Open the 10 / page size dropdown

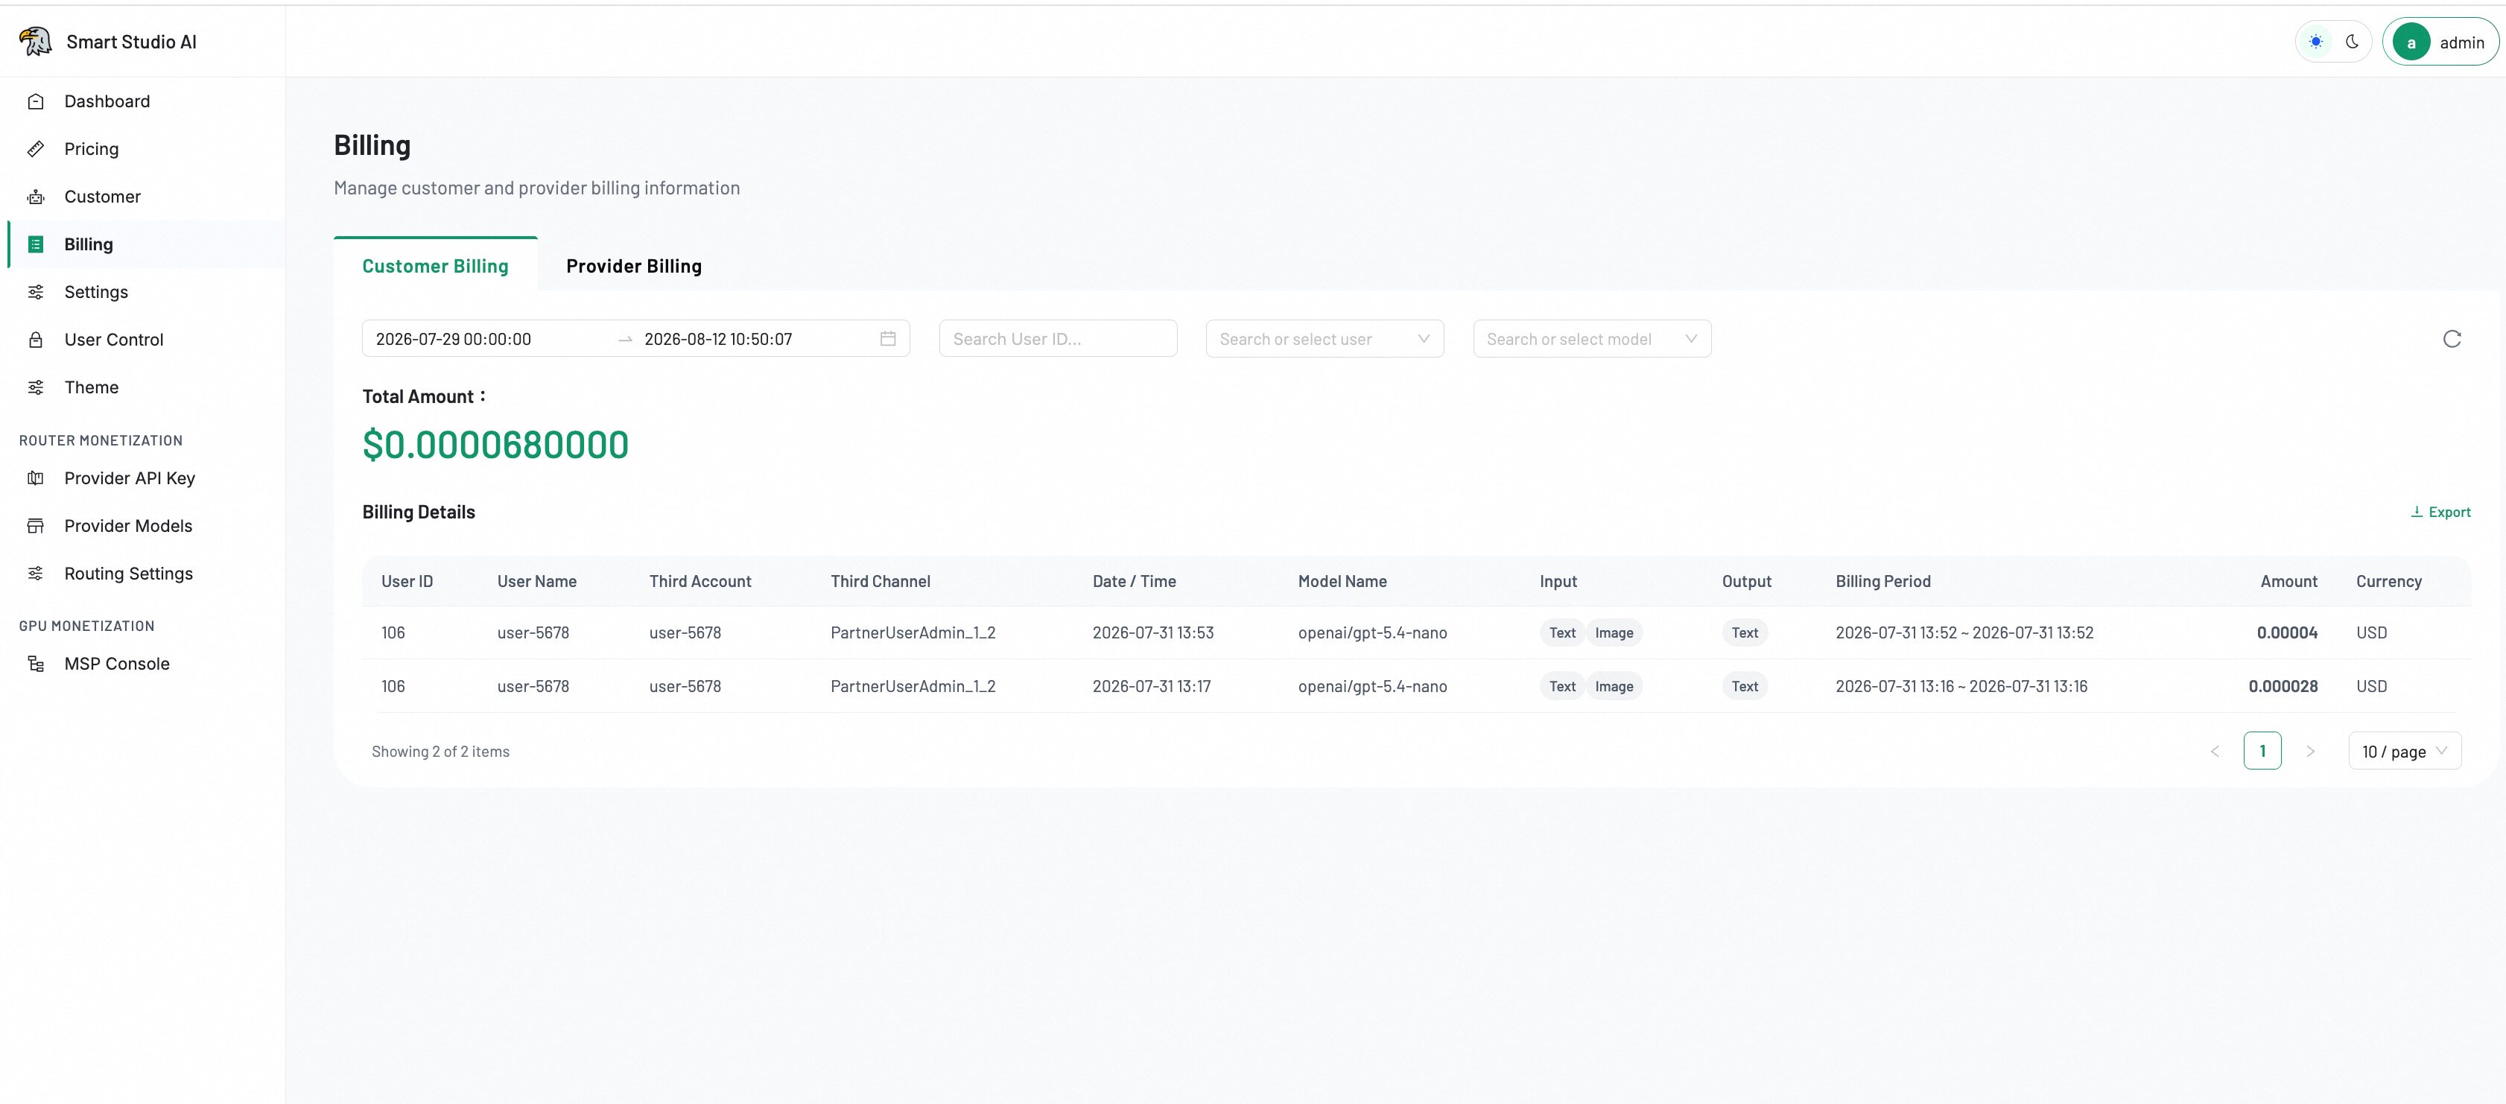pos(2405,751)
